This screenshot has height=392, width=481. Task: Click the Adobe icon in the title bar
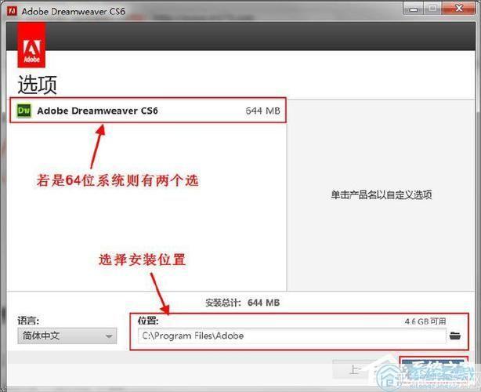tap(13, 11)
